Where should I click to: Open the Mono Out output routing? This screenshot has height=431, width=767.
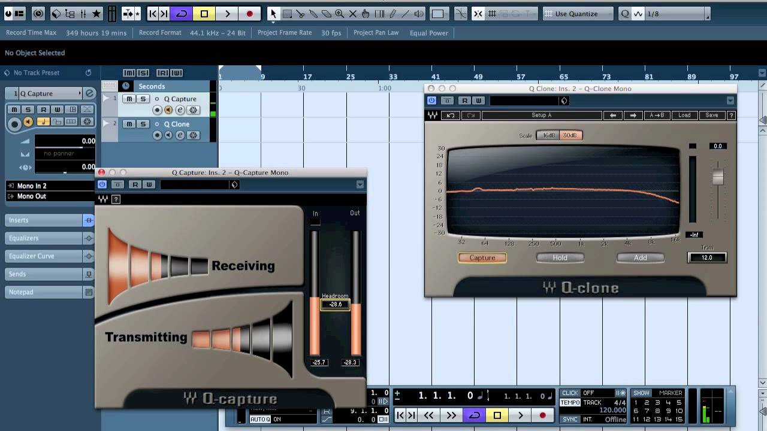click(50, 196)
